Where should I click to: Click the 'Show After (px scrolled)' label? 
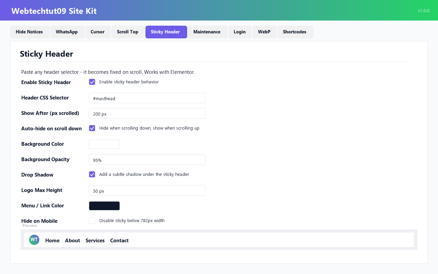(50, 113)
